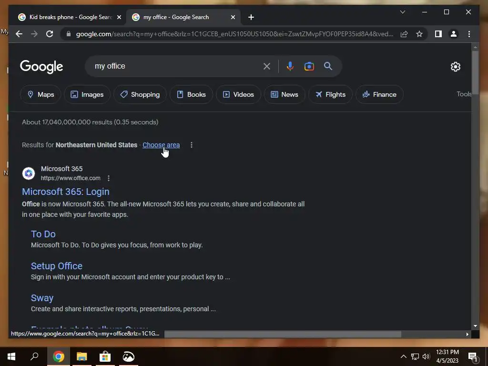This screenshot has height=366, width=488.
Task: Click the Microsoft 365 favicon
Action: coord(28,173)
